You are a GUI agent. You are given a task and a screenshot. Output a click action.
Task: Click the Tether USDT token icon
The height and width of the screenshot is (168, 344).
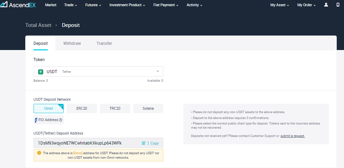[x=40, y=71]
